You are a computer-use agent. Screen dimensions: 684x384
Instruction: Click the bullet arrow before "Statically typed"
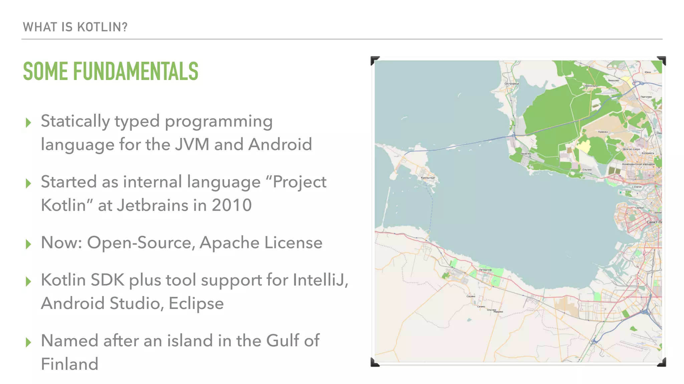28,123
